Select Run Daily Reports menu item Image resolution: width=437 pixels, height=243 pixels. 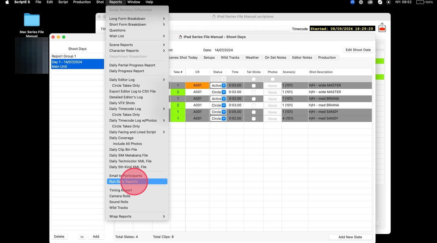137,181
